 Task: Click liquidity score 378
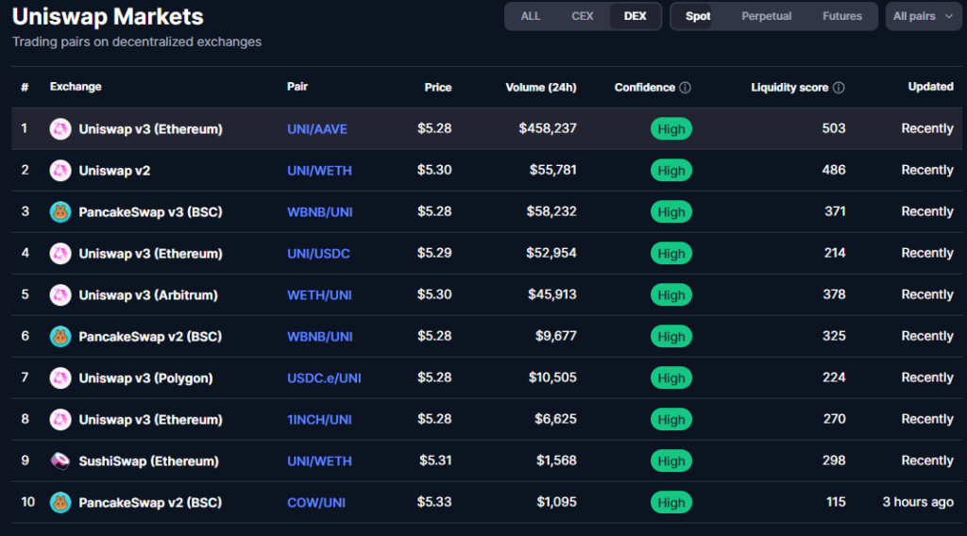pos(835,294)
